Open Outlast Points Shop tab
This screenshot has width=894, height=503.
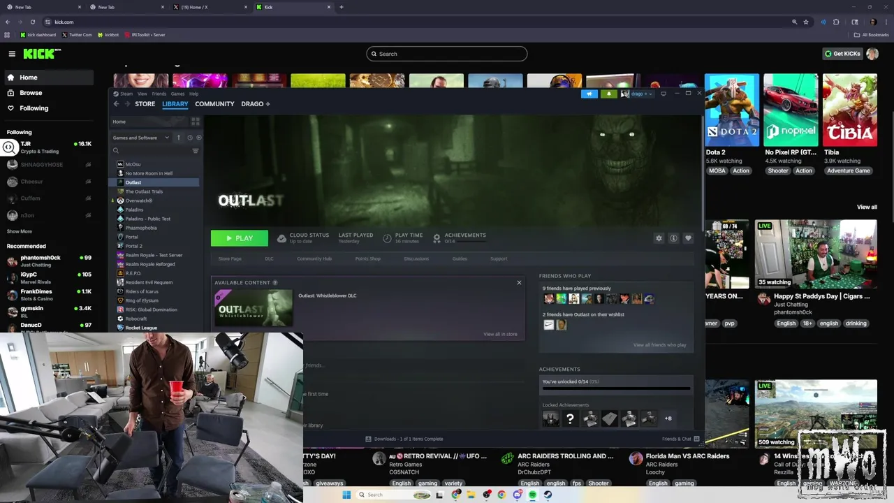(x=368, y=258)
